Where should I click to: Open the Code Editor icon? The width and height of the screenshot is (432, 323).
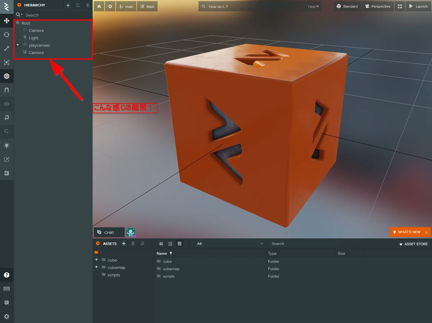pyautogui.click(x=6, y=160)
